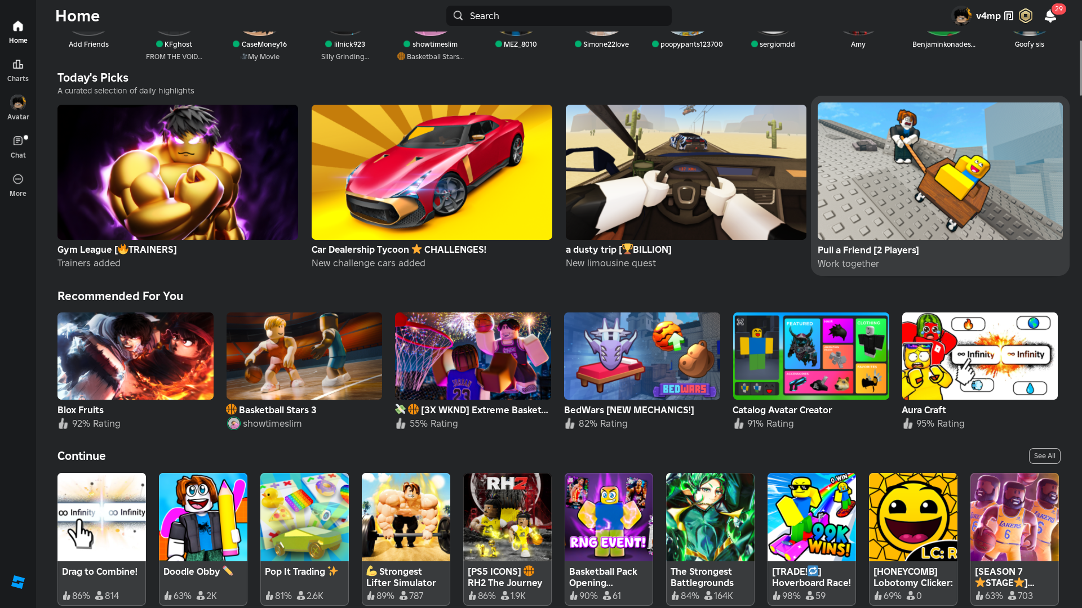The image size is (1082, 608).
Task: Click the vertical page scrollbar
Action: pyautogui.click(x=1079, y=68)
